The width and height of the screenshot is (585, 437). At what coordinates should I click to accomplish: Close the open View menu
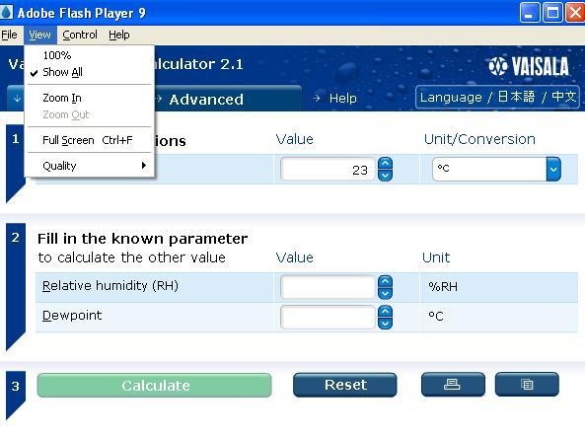pos(39,35)
